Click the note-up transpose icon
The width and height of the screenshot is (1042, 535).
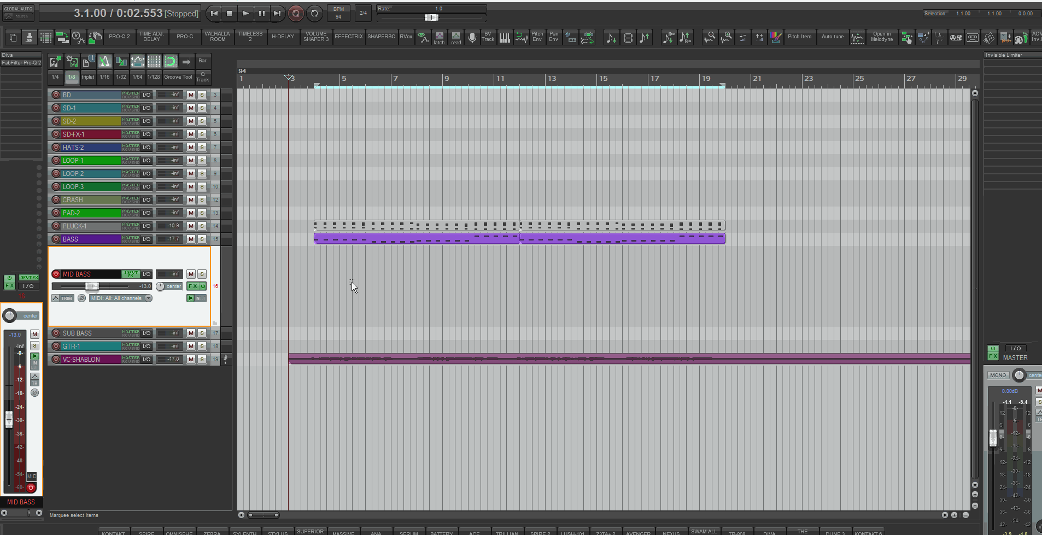pos(645,37)
